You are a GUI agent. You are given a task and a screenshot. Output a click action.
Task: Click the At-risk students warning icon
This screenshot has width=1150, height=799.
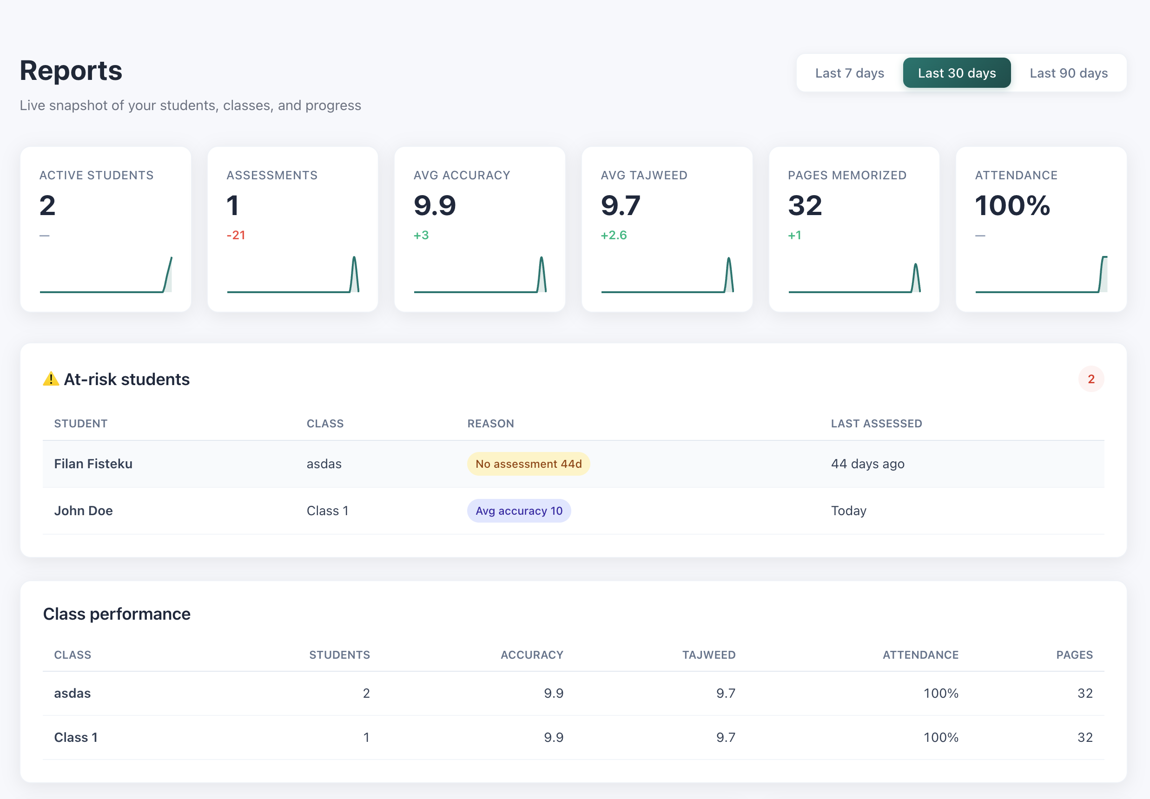51,379
